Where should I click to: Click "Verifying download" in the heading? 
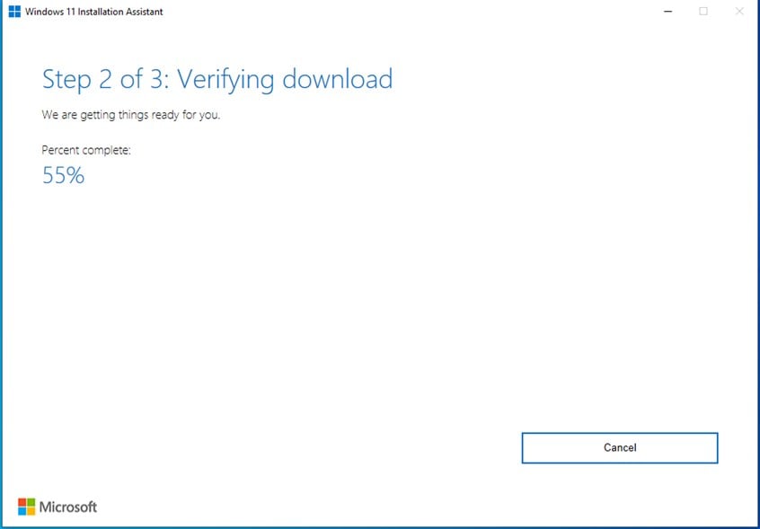[285, 79]
